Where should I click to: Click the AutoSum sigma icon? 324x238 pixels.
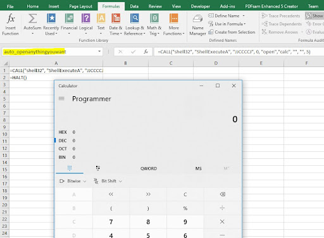(x=32, y=18)
